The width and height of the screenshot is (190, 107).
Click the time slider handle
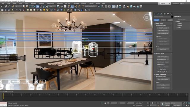[x=6, y=92]
